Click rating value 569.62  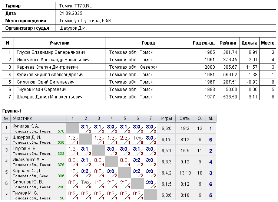(x=230, y=75)
